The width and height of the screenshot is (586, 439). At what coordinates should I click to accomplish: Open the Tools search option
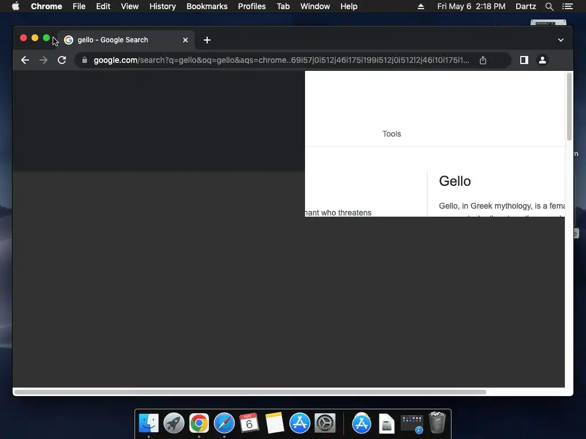coord(391,134)
